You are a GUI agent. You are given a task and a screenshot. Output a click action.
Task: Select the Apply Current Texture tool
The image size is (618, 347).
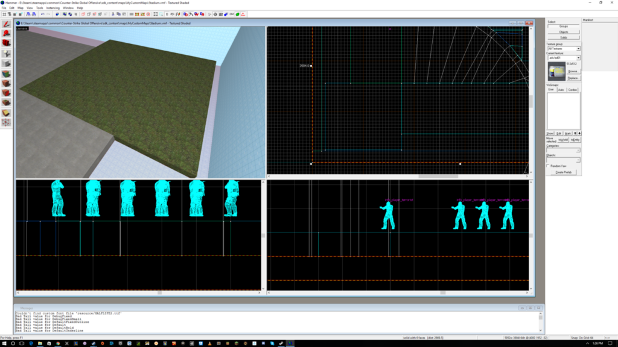pyautogui.click(x=6, y=83)
